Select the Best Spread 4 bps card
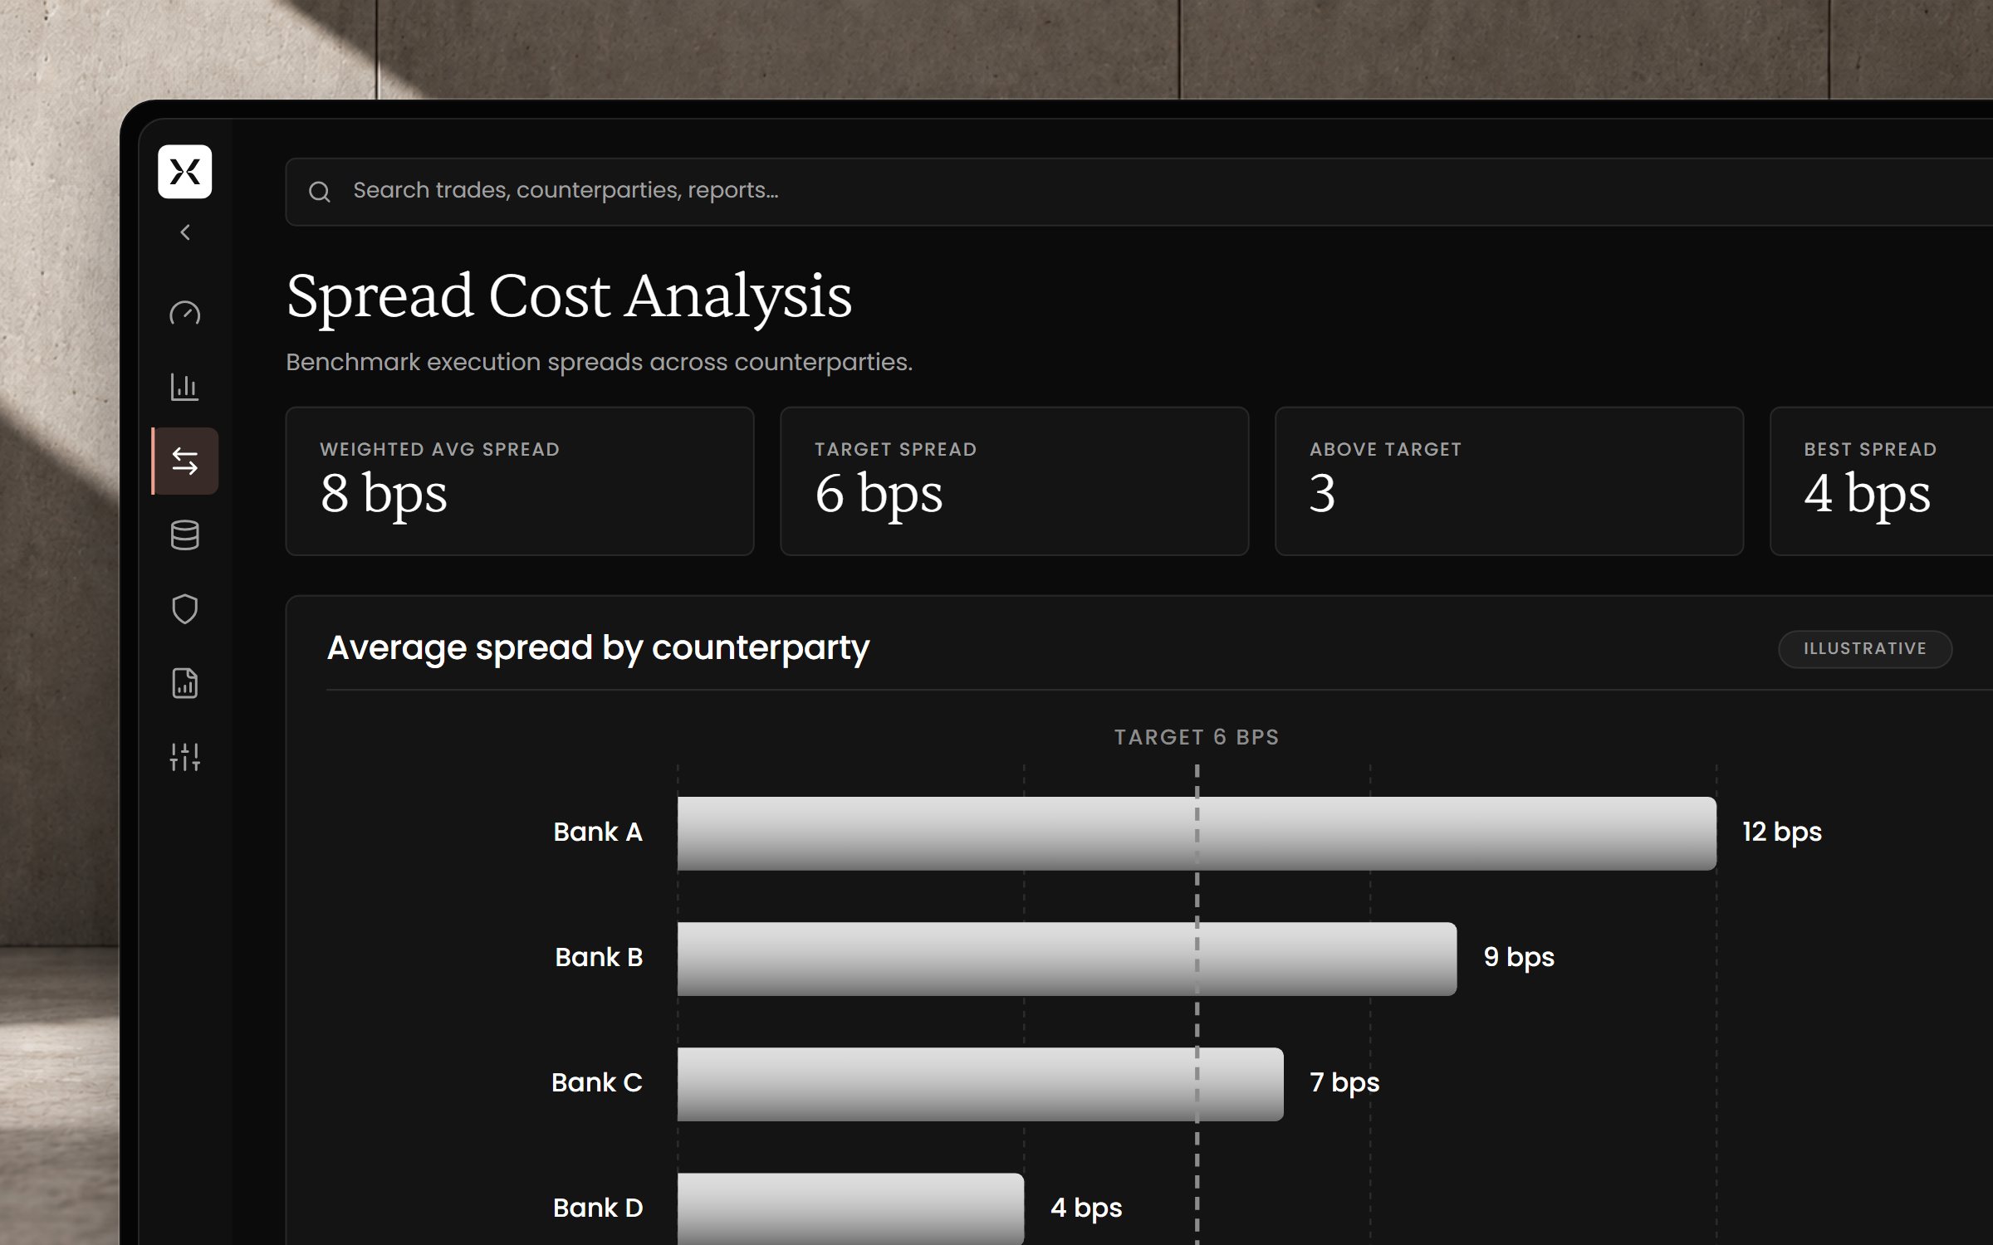Screen dimensions: 1993x1245 click(1882, 481)
